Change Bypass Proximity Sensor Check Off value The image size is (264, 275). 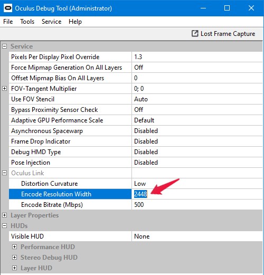197,110
